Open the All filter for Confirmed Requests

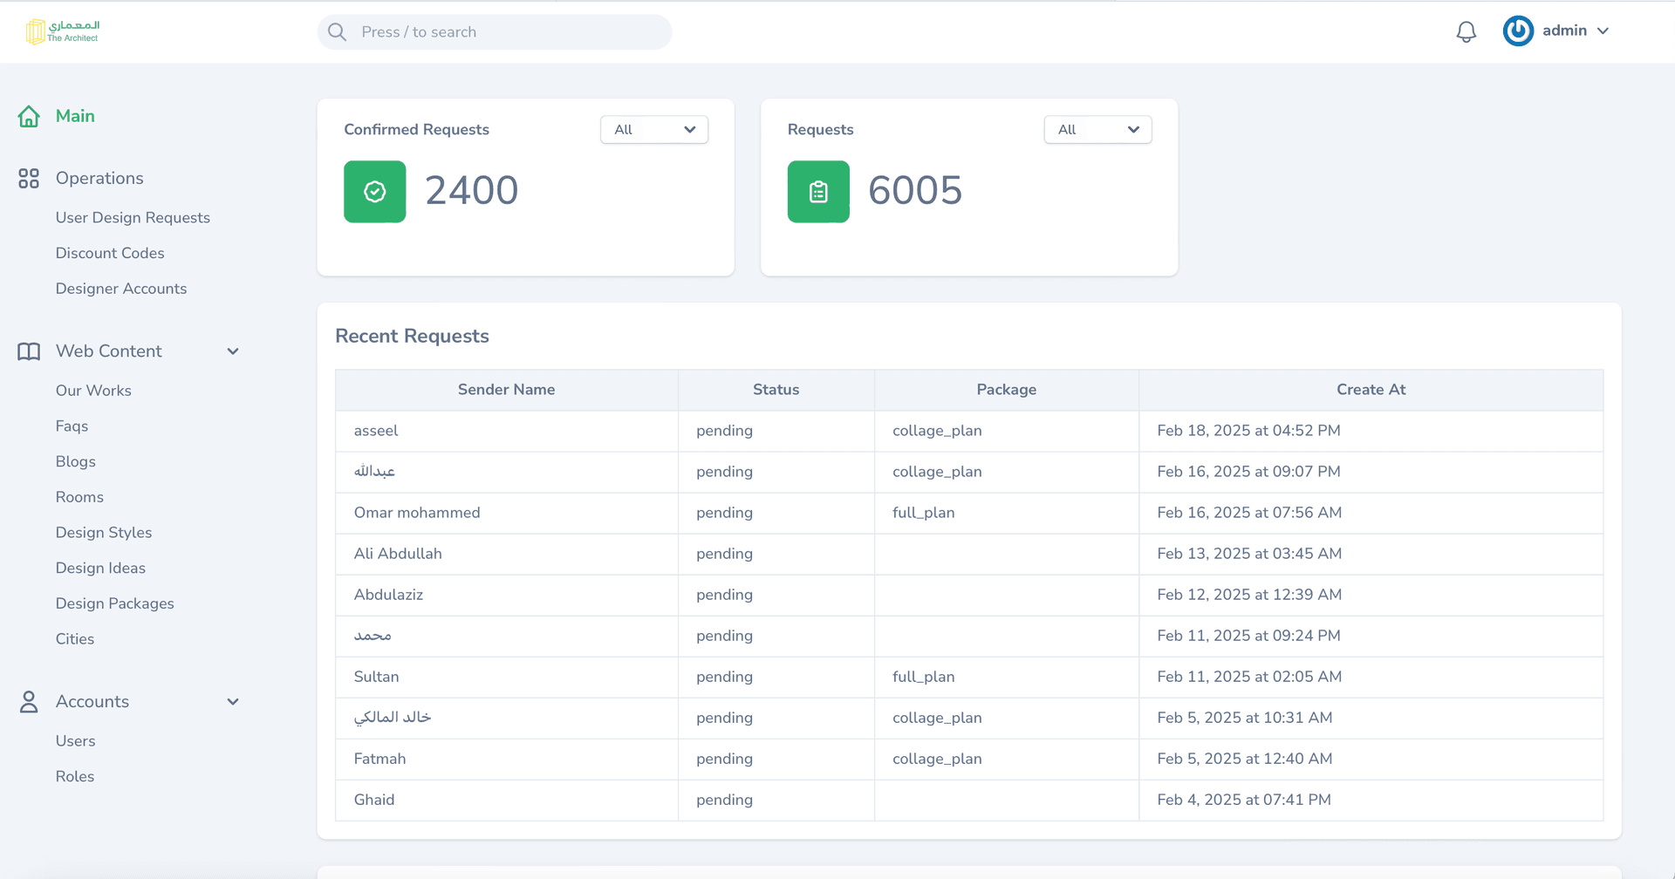click(653, 129)
